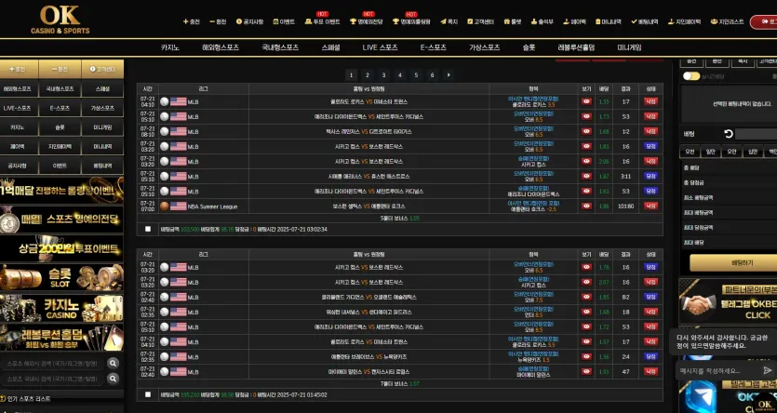Click gold 충전 button in left sidebar
The width and height of the screenshot is (777, 413).
(x=19, y=70)
